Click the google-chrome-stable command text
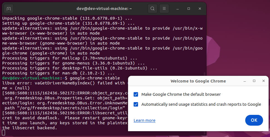270x137 pixels. [x=95, y=78]
